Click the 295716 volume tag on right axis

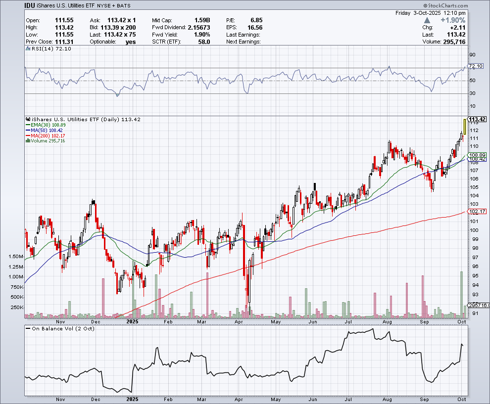478,306
